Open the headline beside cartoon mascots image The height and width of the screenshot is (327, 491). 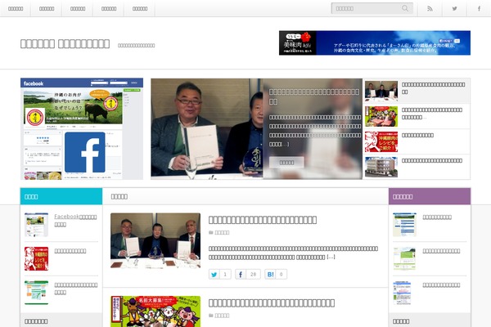coord(272,302)
